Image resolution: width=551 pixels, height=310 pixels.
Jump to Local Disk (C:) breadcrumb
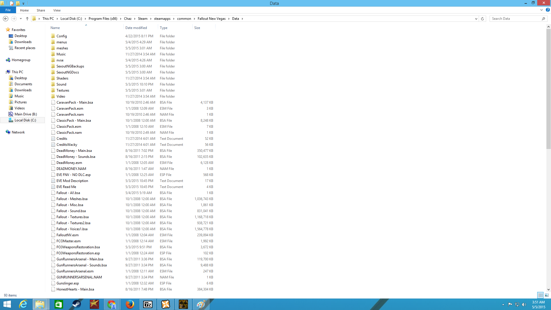click(71, 19)
